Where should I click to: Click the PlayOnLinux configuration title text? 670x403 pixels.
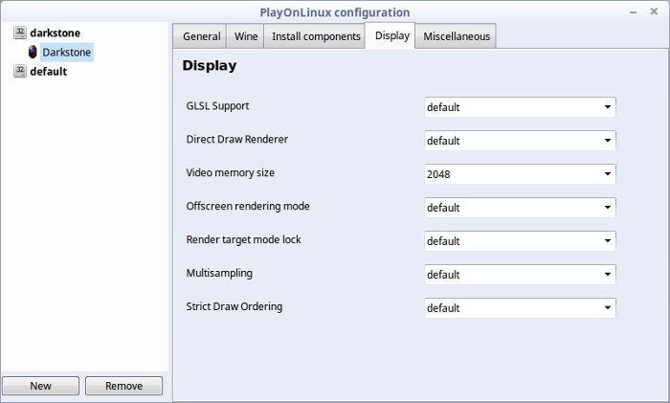pyautogui.click(x=335, y=12)
